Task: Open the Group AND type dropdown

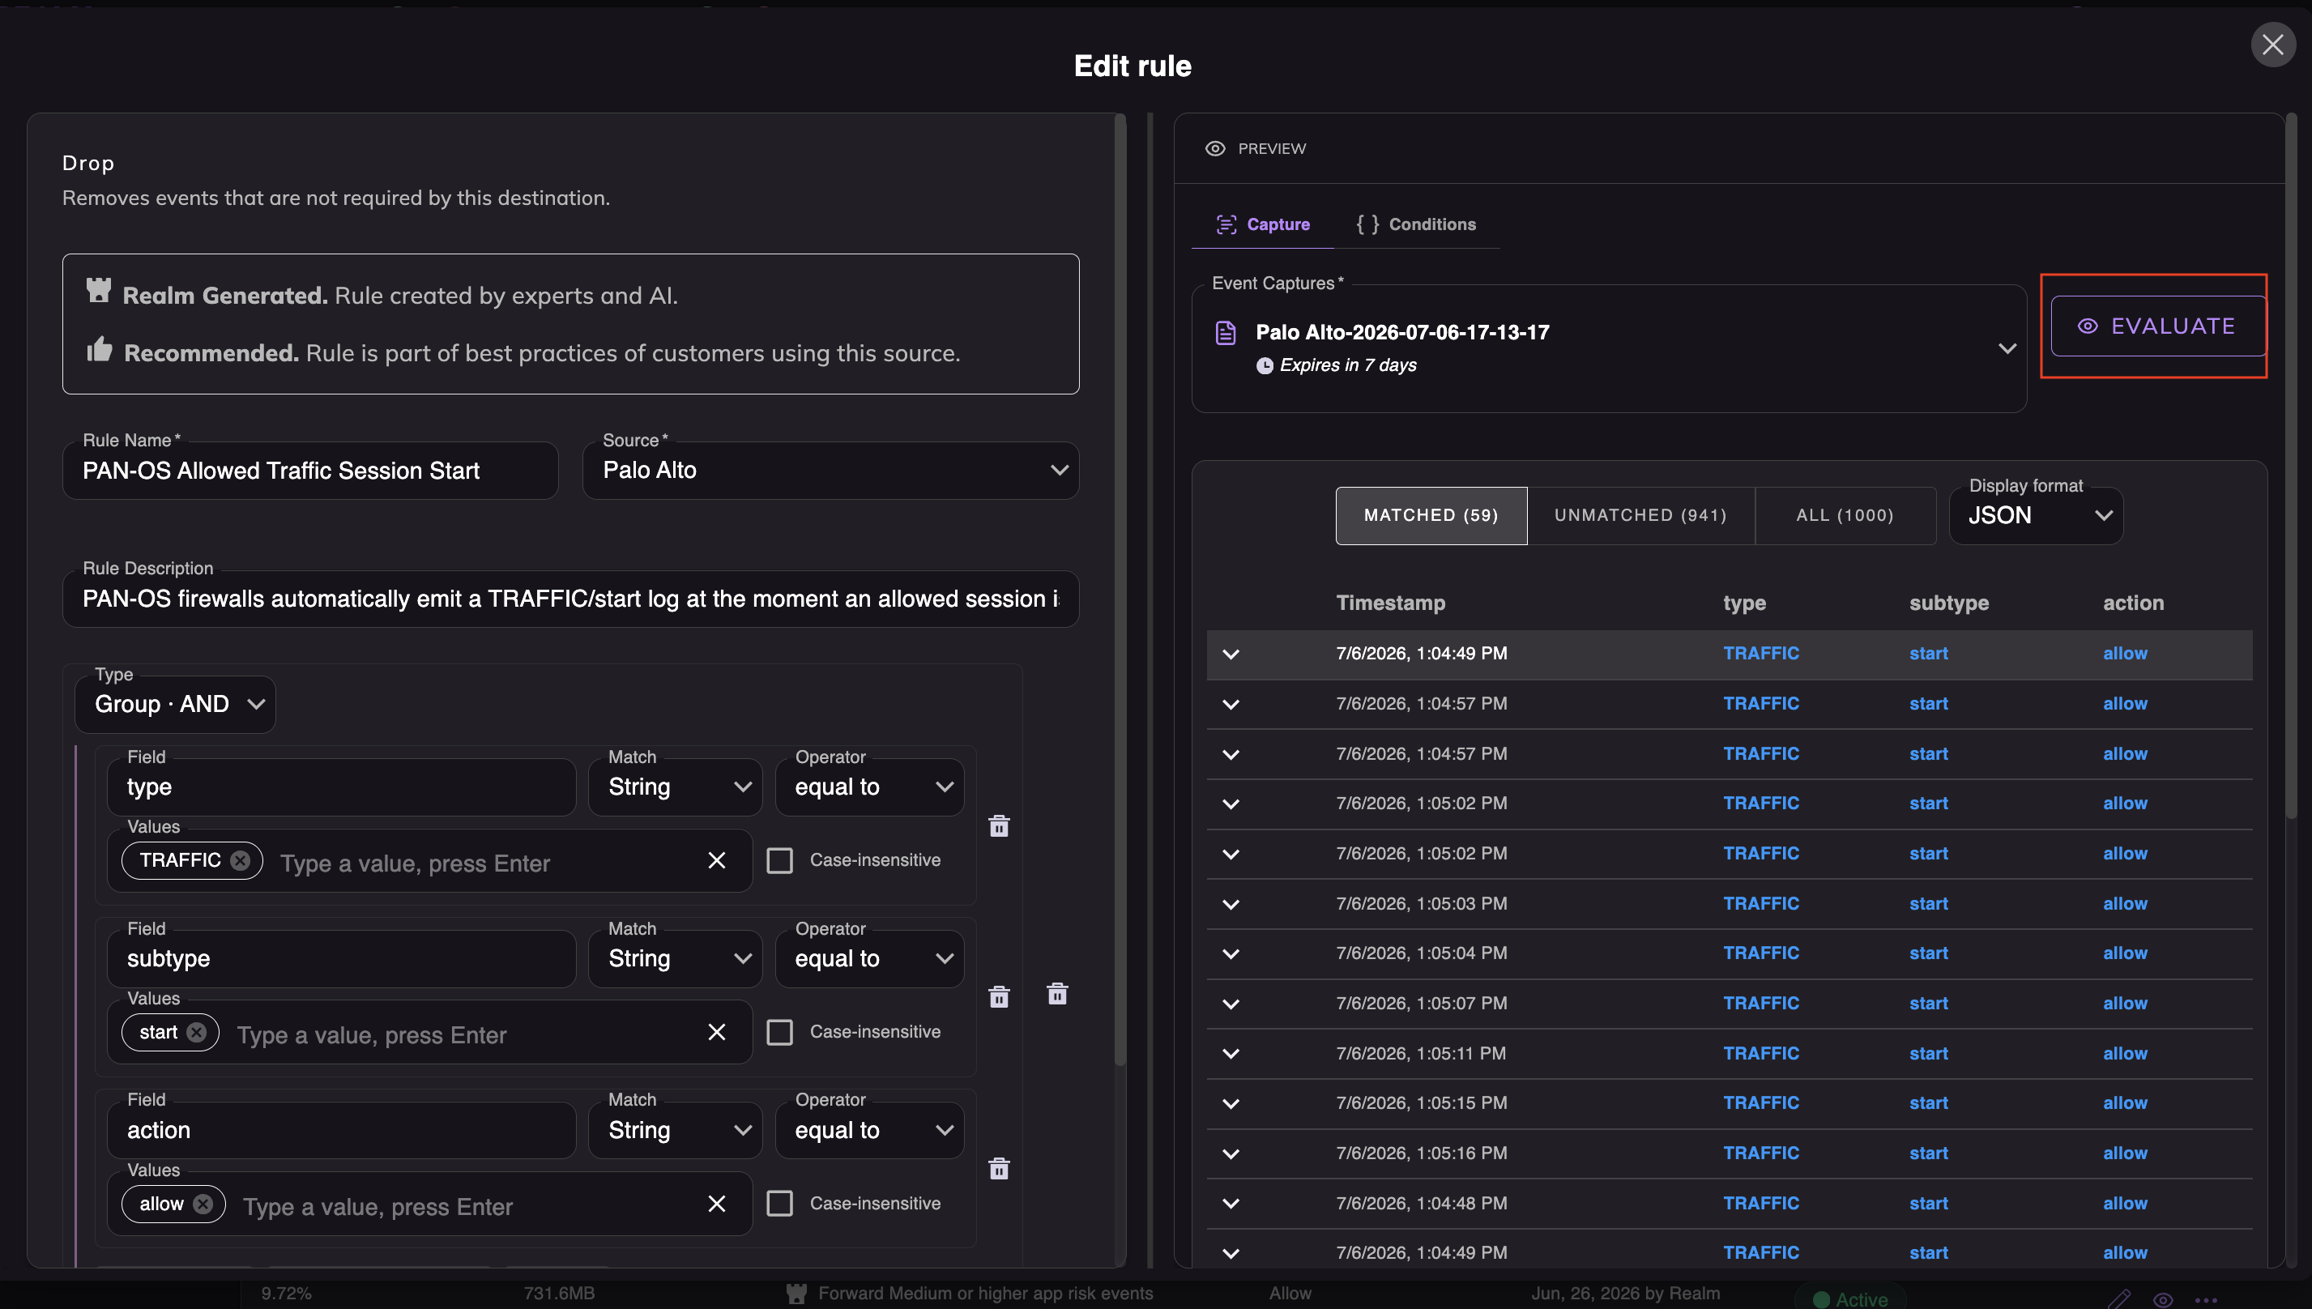Action: click(175, 704)
